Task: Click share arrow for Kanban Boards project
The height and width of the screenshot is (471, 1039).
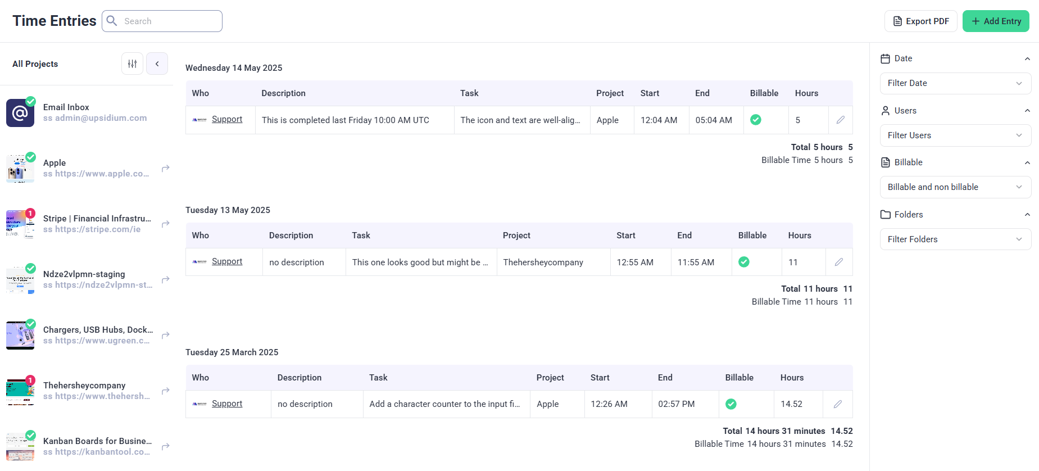Action: (x=166, y=447)
